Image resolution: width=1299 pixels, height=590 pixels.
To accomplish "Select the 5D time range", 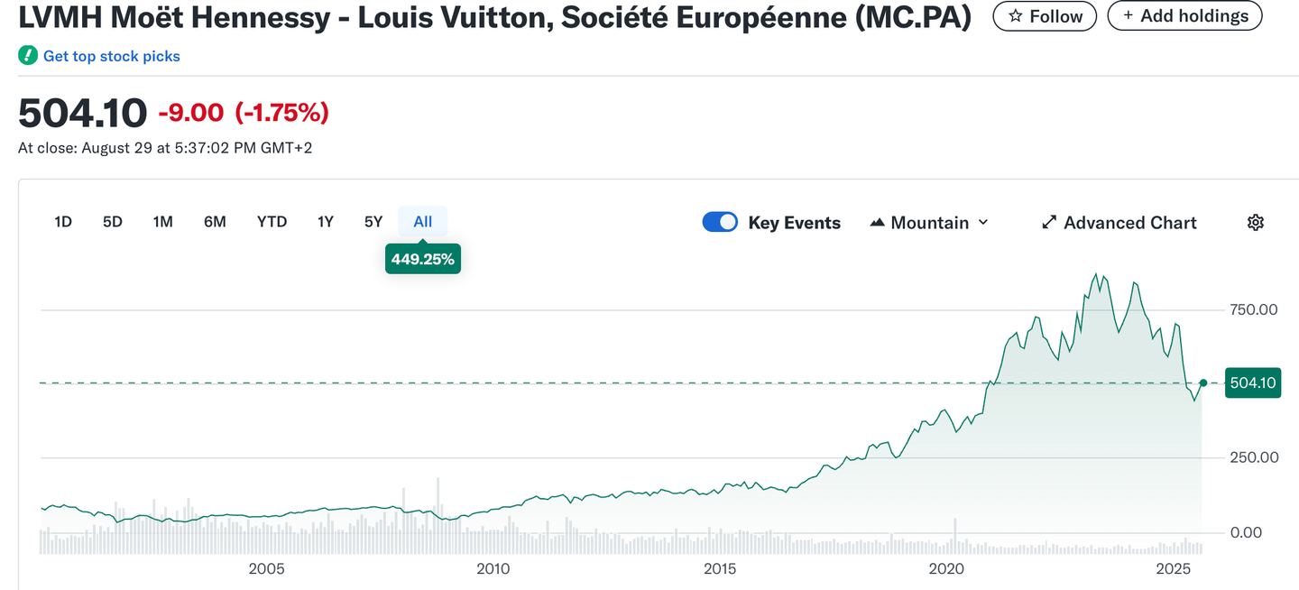I will coord(113,222).
